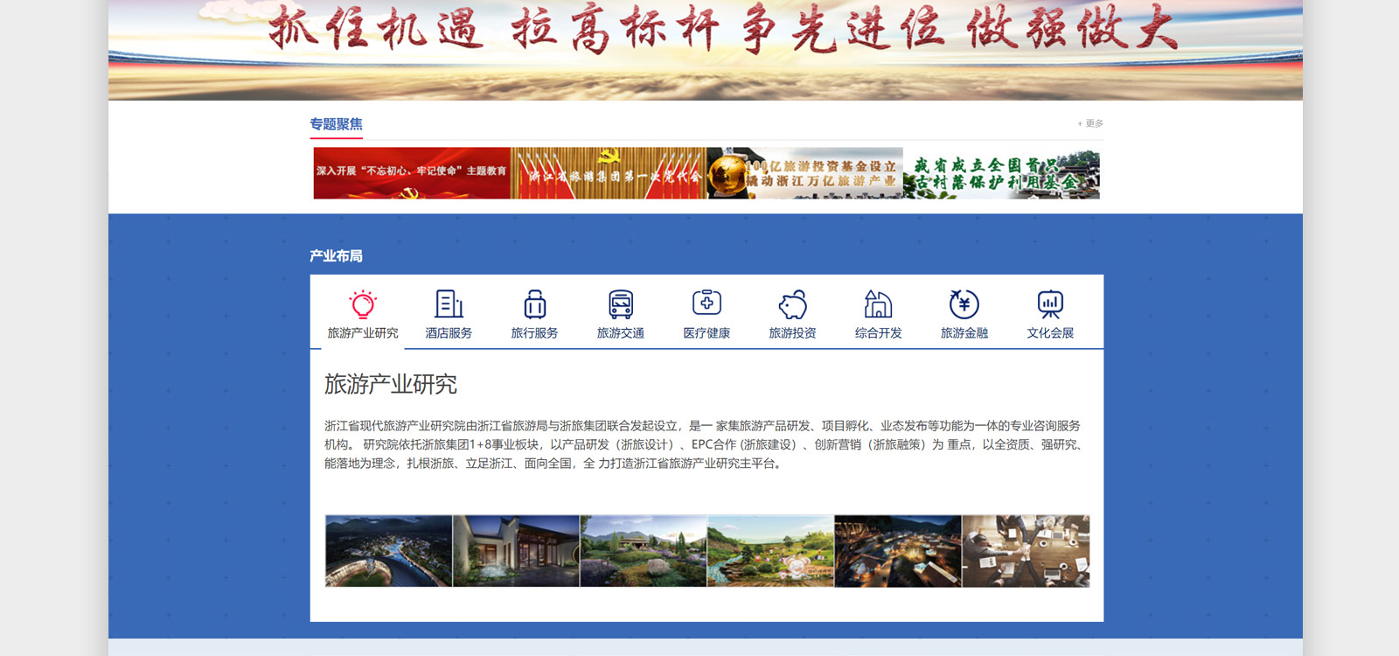1399x656 pixels.
Task: Click the top slogan header banner
Action: (705, 49)
